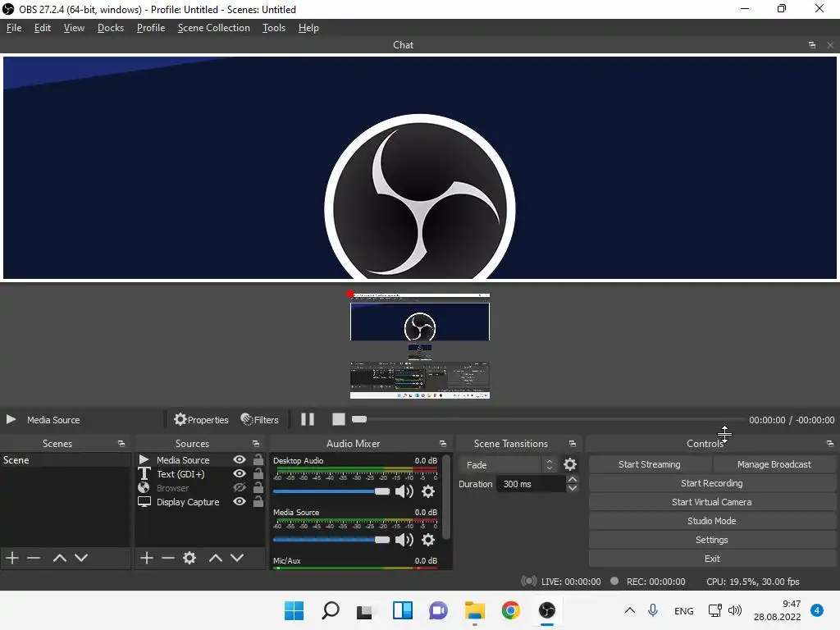This screenshot has width=840, height=630.
Task: Mute Desktop Audio speaker icon
Action: (x=404, y=491)
